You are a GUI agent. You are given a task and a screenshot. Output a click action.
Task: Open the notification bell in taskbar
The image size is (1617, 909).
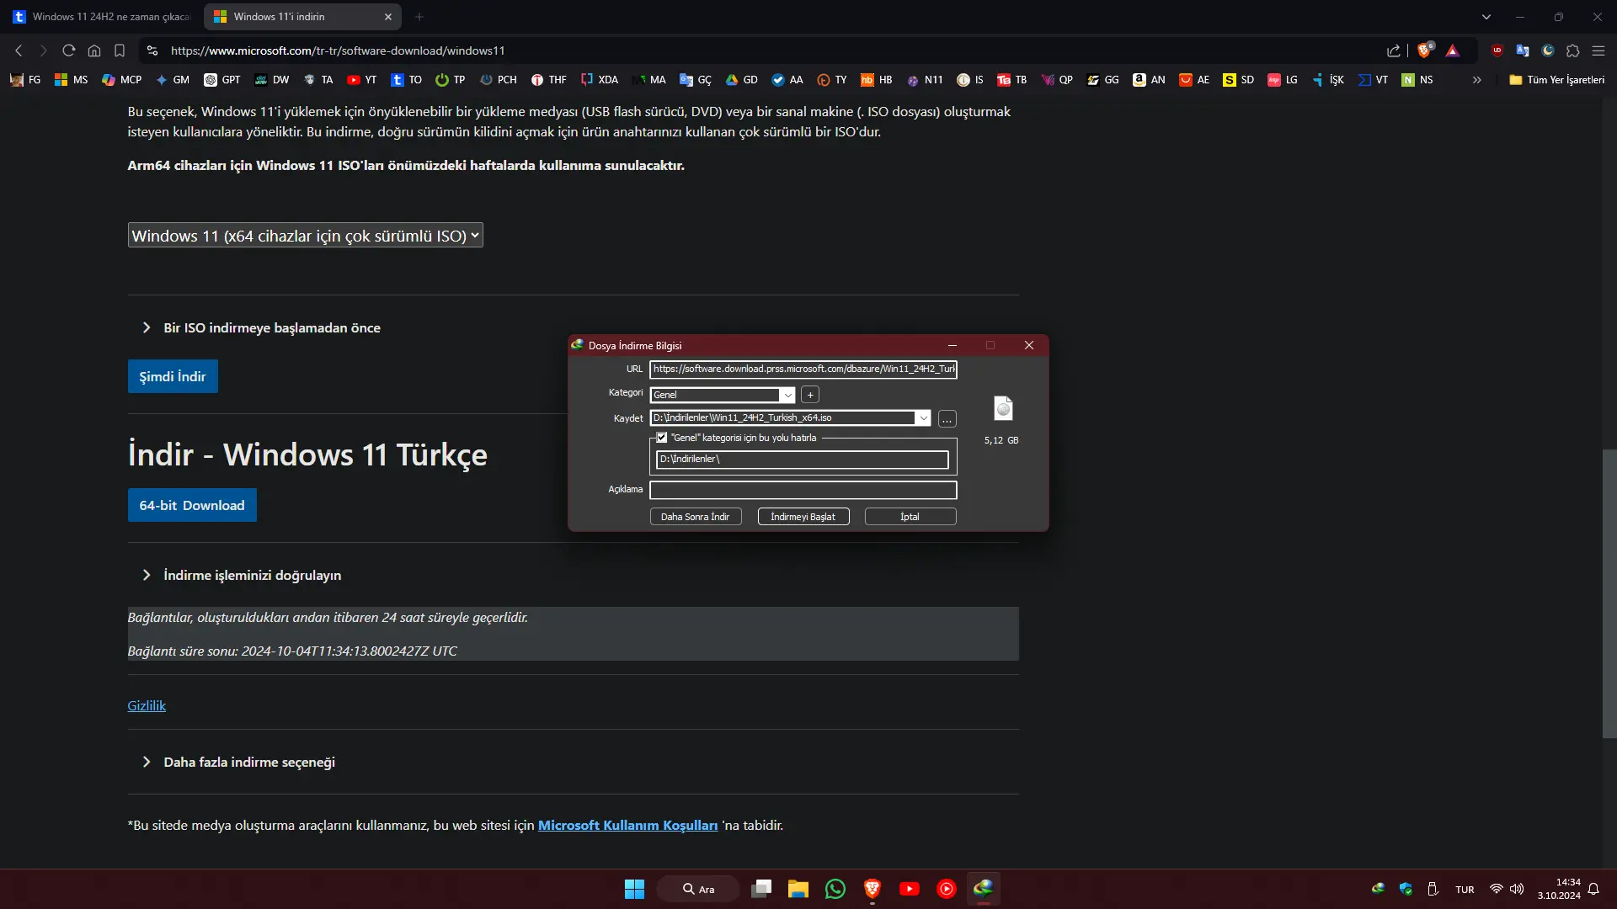(x=1593, y=889)
